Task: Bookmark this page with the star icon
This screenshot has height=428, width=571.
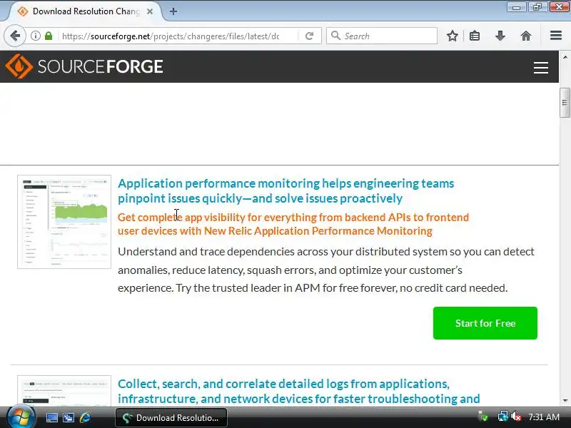Action: [453, 36]
